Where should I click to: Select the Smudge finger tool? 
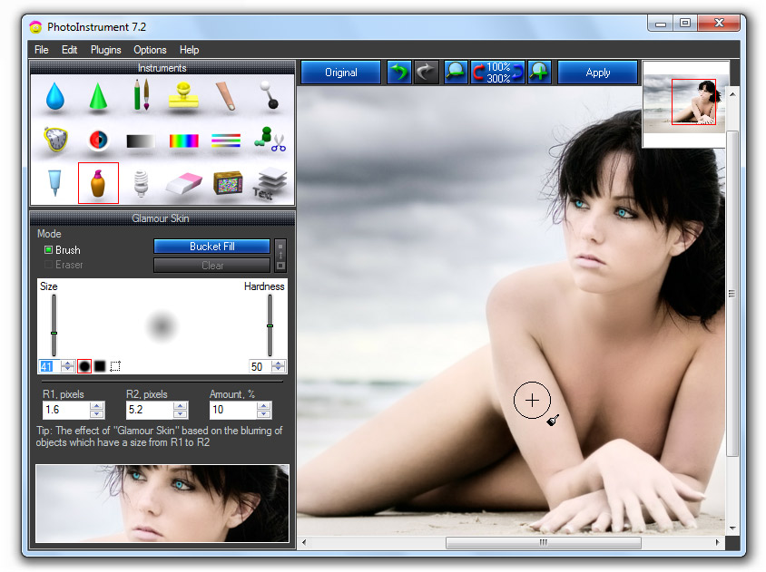tap(225, 94)
